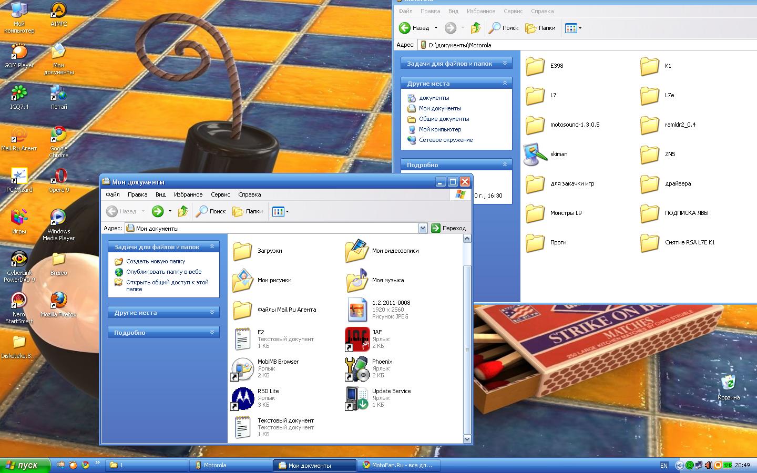Switch to MotoFan.Ru Chrome taskbar button
The width and height of the screenshot is (757, 473).
coord(399,465)
